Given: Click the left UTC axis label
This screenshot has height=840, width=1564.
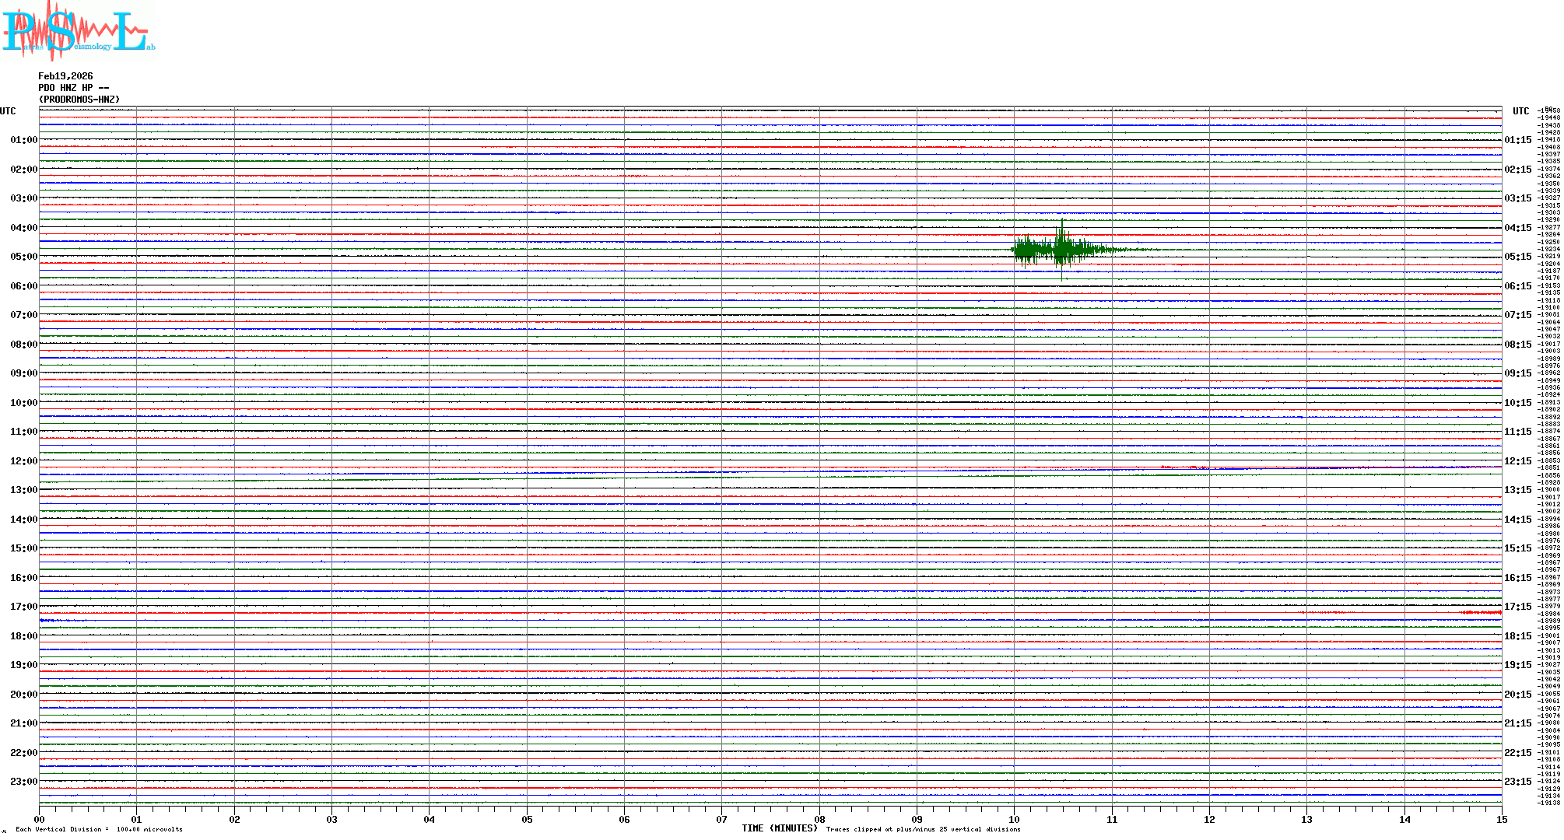Looking at the screenshot, I should [x=8, y=111].
